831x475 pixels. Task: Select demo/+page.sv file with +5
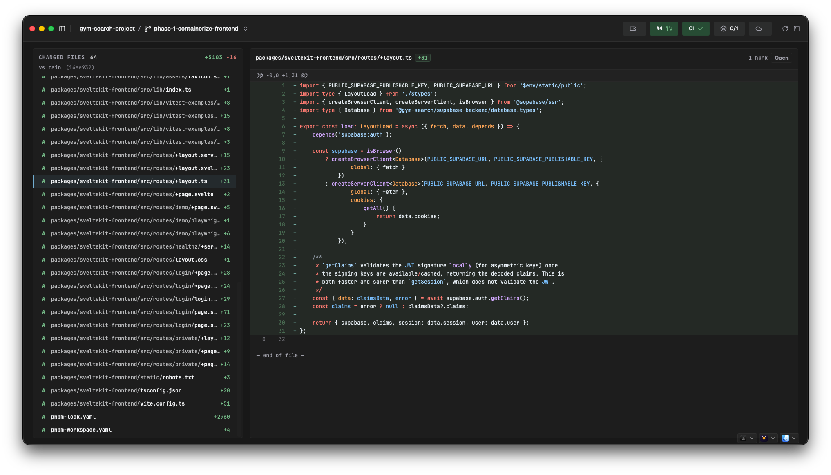pos(135,207)
